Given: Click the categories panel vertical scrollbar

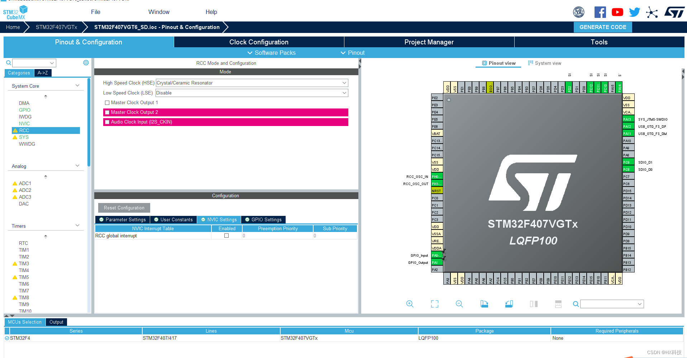Looking at the screenshot, I should tap(89, 122).
